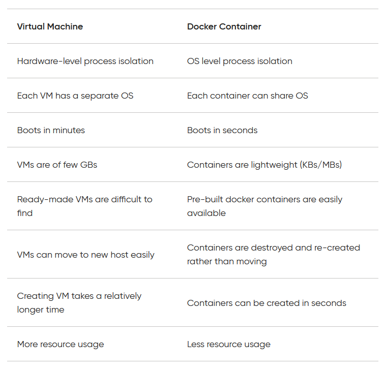
Task: Click the "VMs are of few GBs" cell
Action: tap(57, 165)
